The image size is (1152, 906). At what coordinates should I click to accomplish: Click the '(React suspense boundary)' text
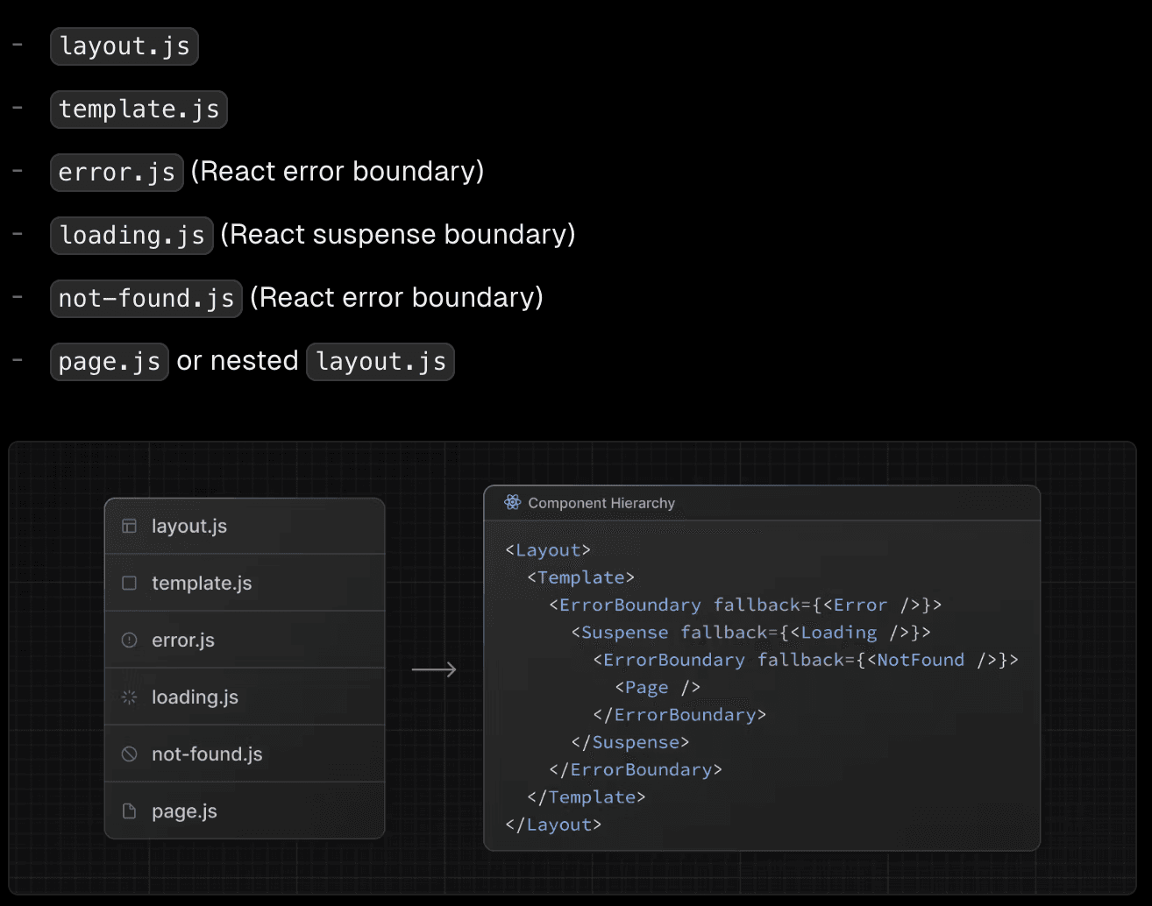(398, 235)
